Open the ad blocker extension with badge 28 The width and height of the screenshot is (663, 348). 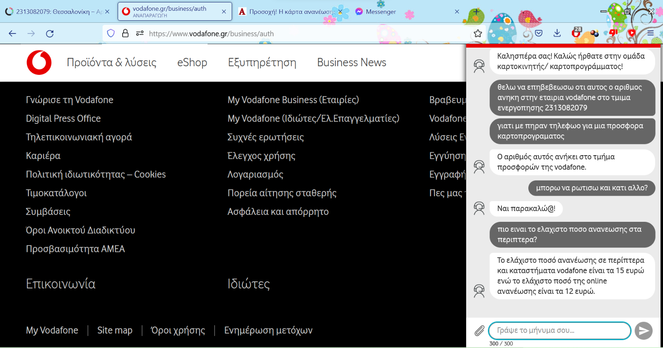(x=576, y=33)
